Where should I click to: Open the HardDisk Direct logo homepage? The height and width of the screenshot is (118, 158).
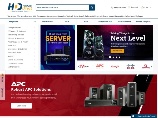coord(20,7)
